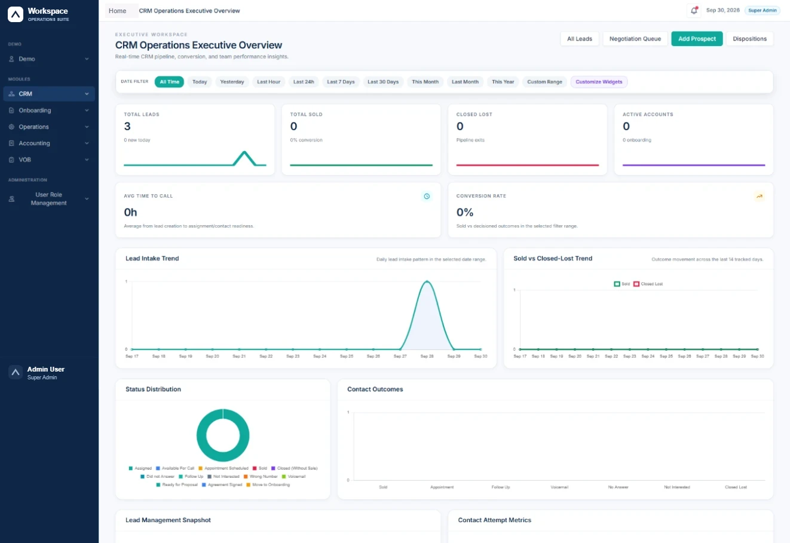Click the Demo sidebar item label

coord(27,59)
